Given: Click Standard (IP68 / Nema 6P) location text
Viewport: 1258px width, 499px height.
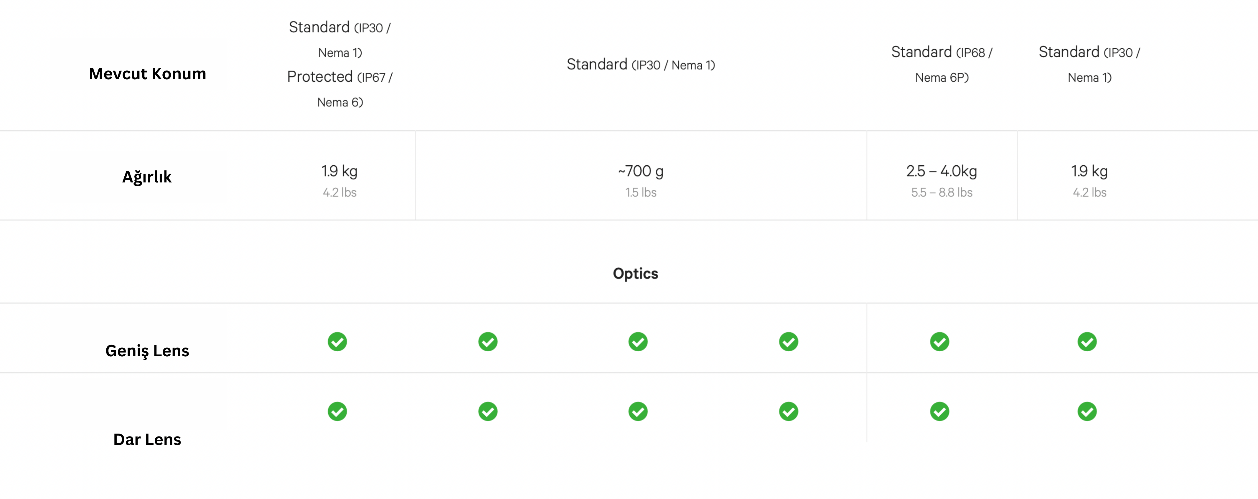Looking at the screenshot, I should 942,65.
